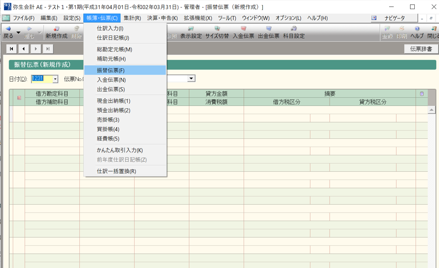Image resolution: width=439 pixels, height=268 pixels.
Task: Open 表示設定 from the toolbar
Action: (x=191, y=32)
